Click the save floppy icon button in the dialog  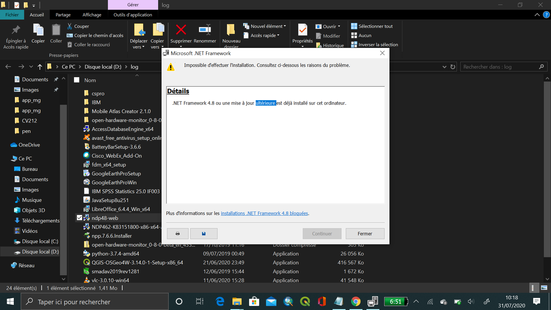point(204,234)
